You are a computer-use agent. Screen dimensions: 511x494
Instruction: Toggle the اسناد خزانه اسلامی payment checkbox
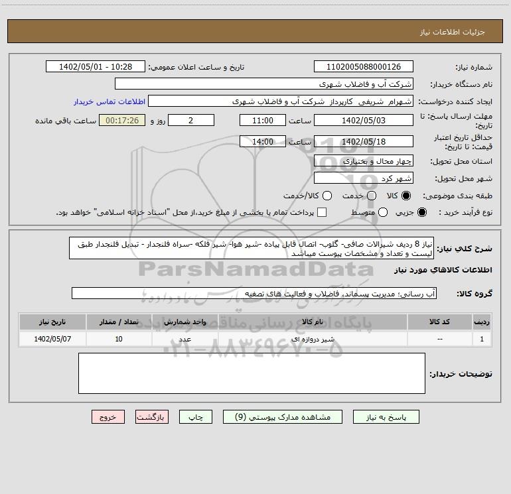(x=322, y=212)
